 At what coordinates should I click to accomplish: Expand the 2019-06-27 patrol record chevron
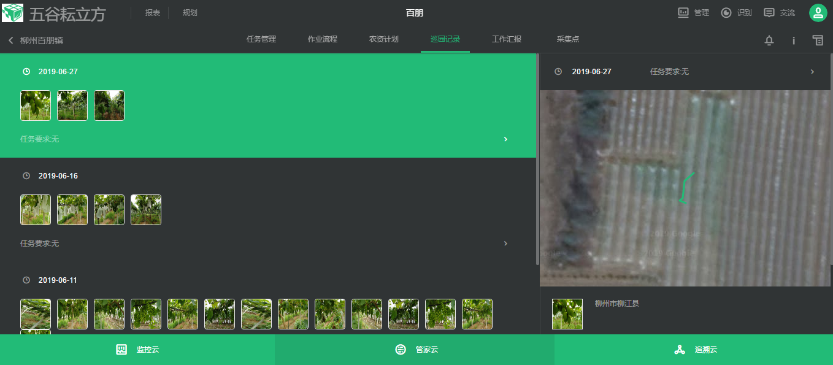coord(505,139)
